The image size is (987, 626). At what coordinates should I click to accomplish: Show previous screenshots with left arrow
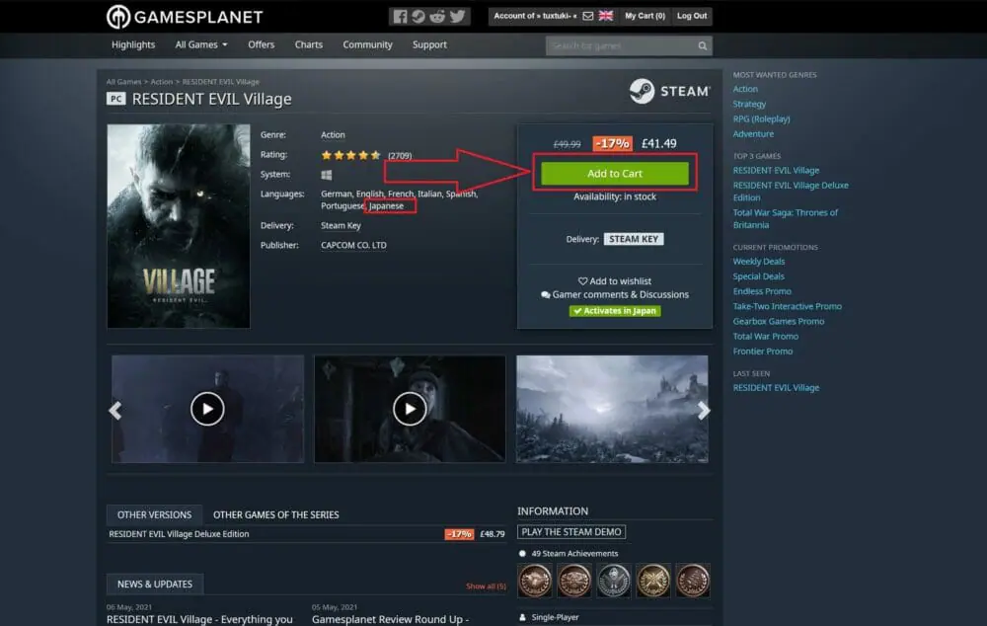click(115, 410)
